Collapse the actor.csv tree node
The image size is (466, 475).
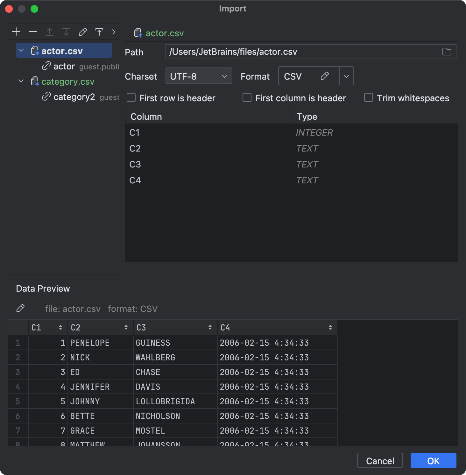pos(21,50)
